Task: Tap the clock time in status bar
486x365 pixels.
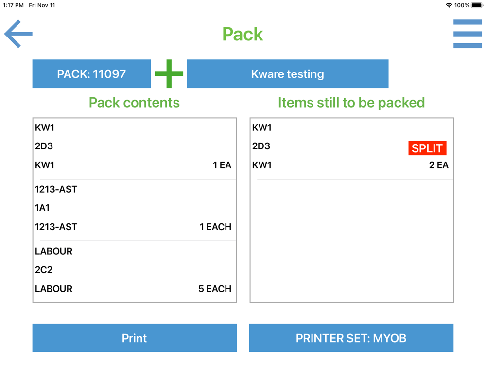Action: coord(13,5)
